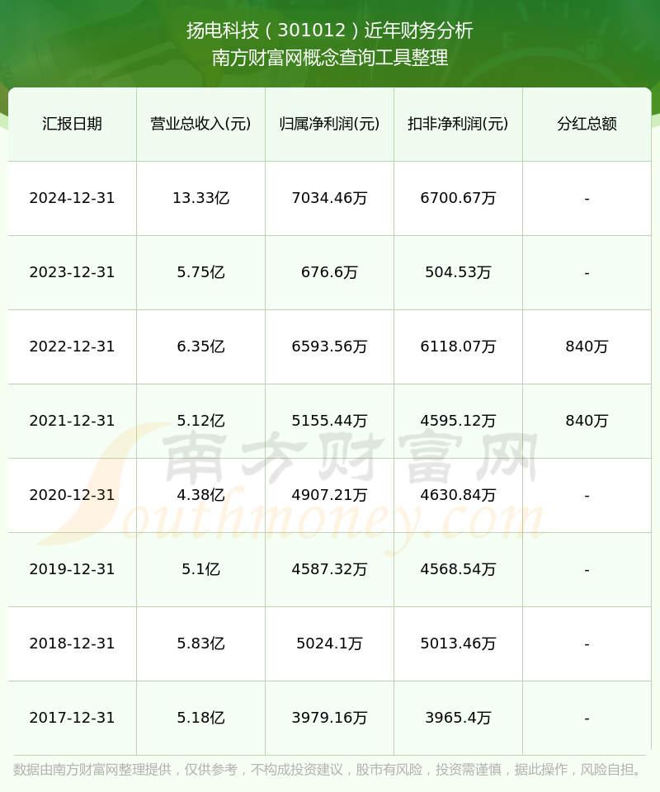Click the 汇报日期 column header
660x792 pixels.
pyautogui.click(x=73, y=124)
